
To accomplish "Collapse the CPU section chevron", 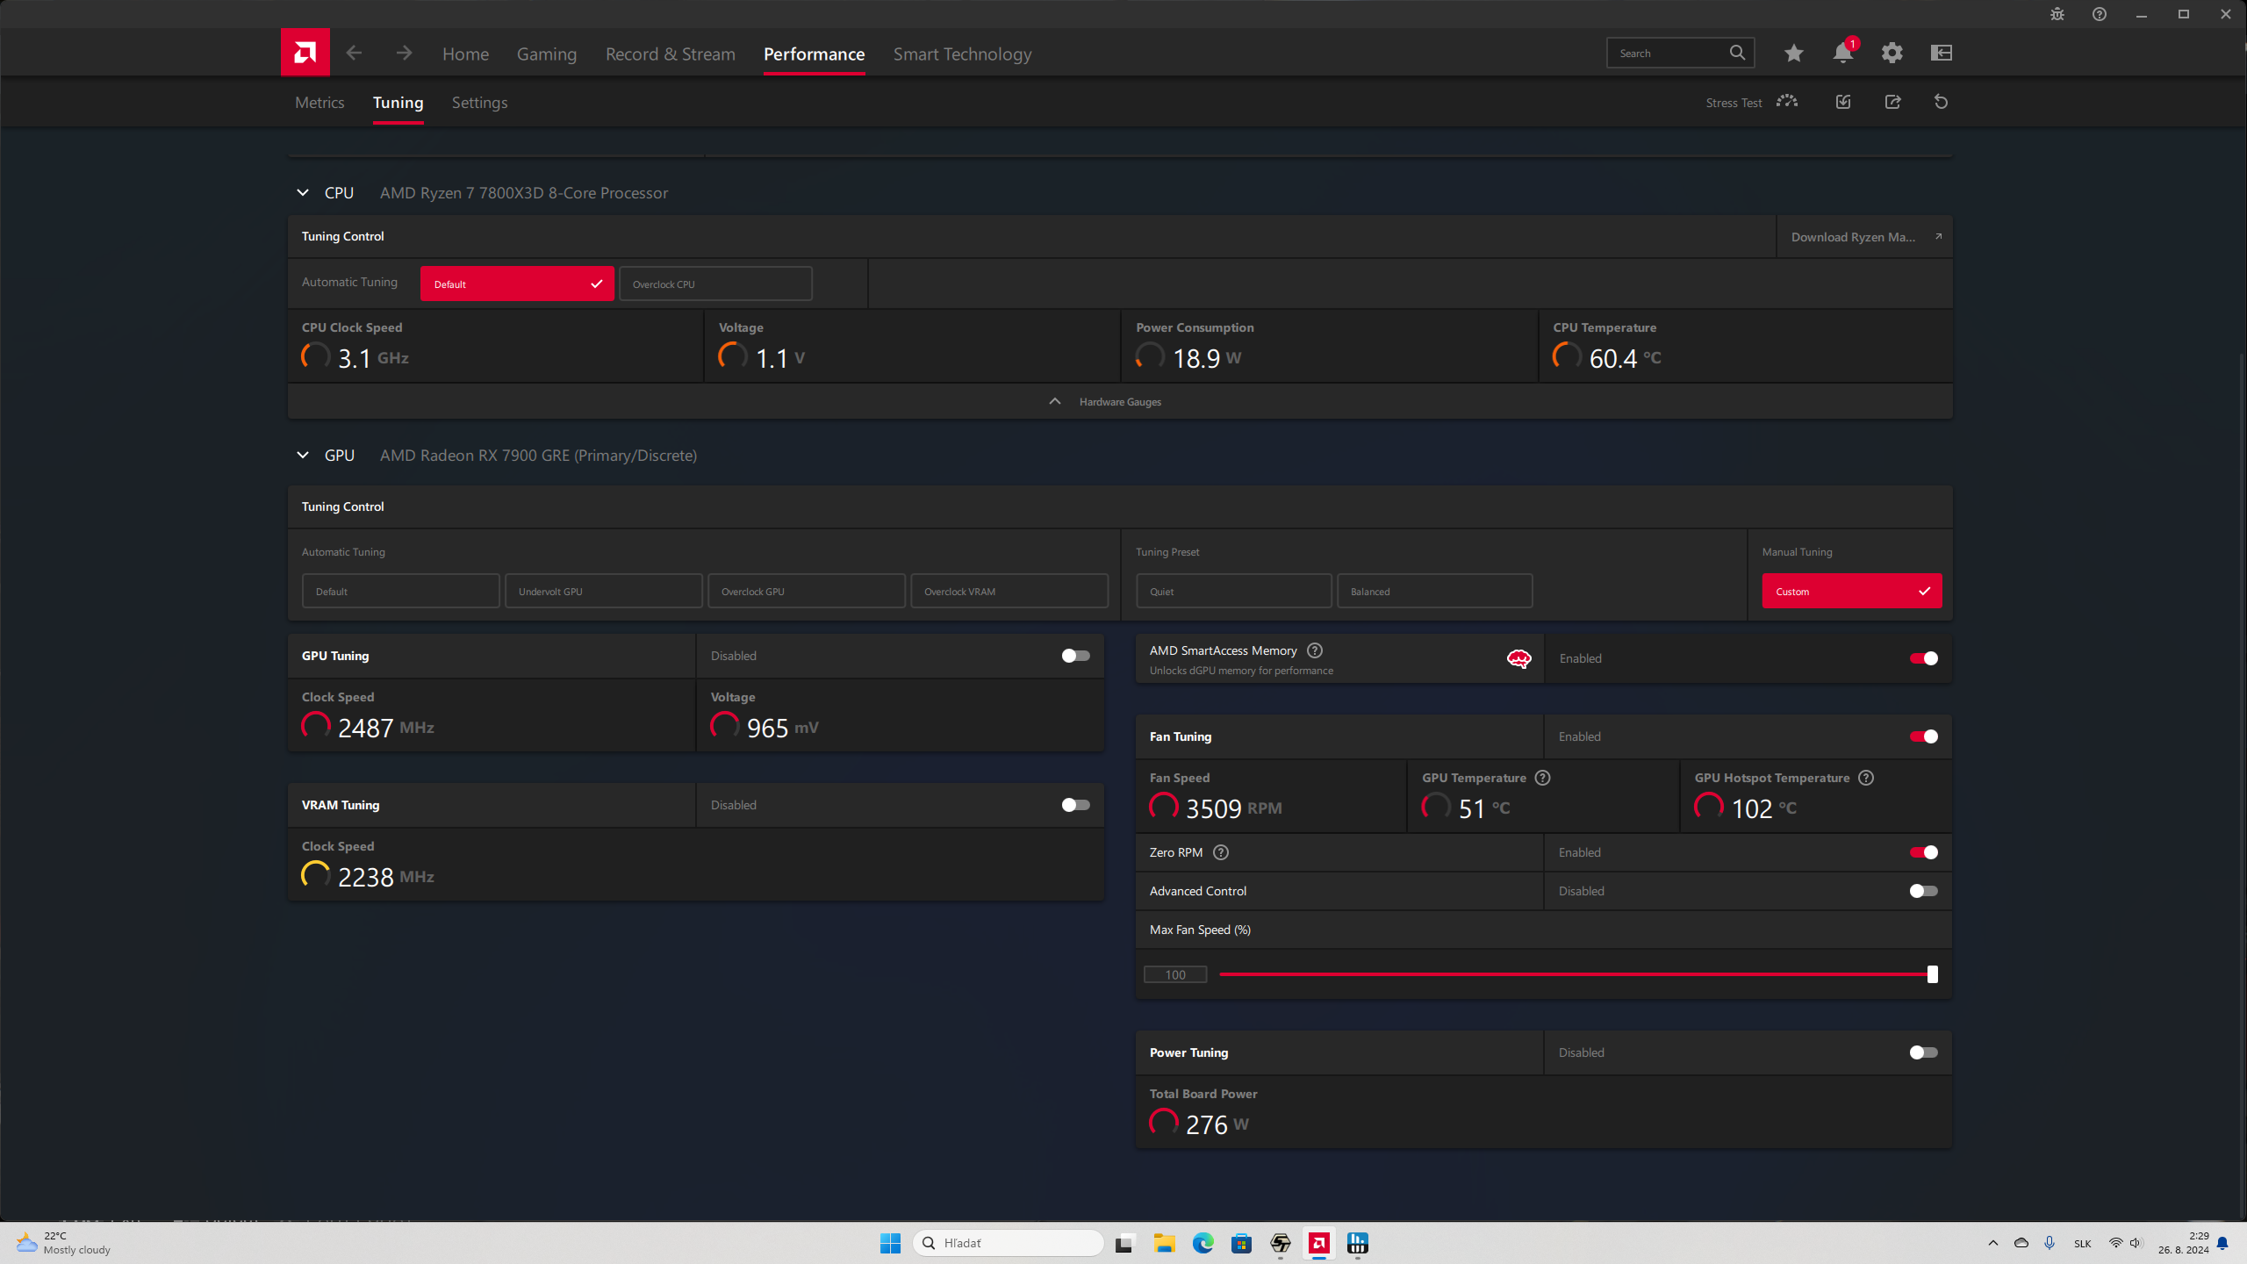I will click(x=303, y=192).
